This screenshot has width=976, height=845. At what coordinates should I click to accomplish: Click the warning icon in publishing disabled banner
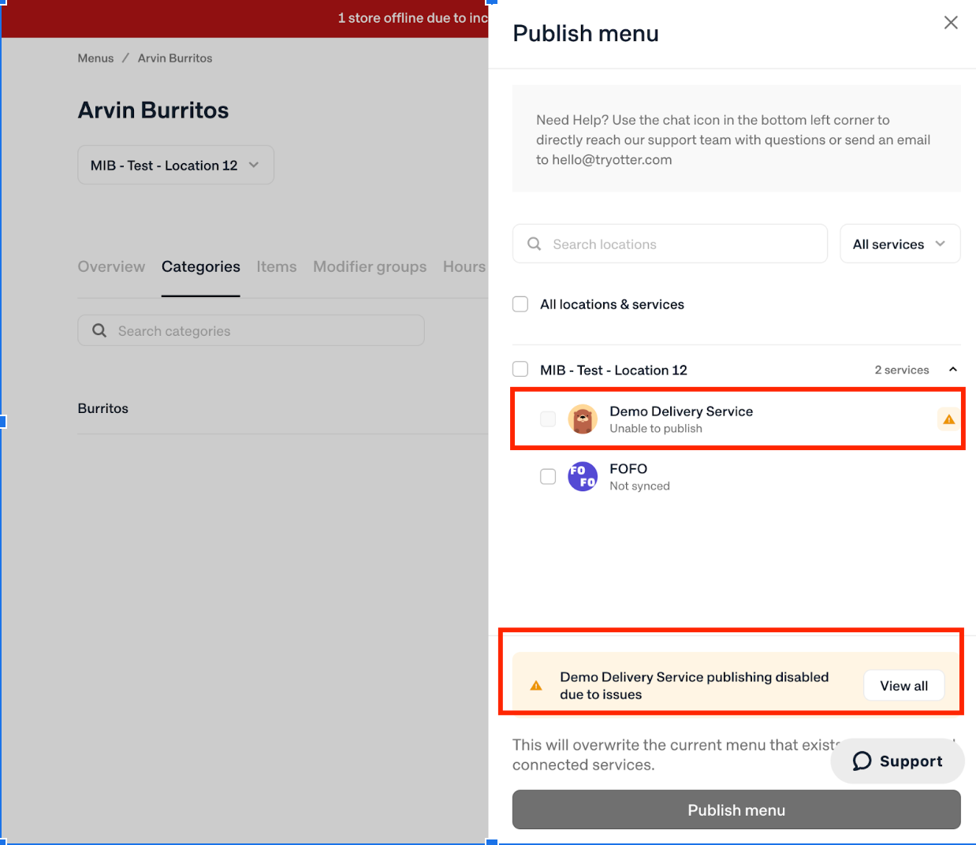pyautogui.click(x=536, y=686)
